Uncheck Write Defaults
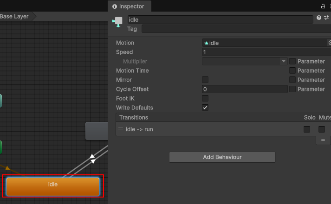 (x=205, y=108)
